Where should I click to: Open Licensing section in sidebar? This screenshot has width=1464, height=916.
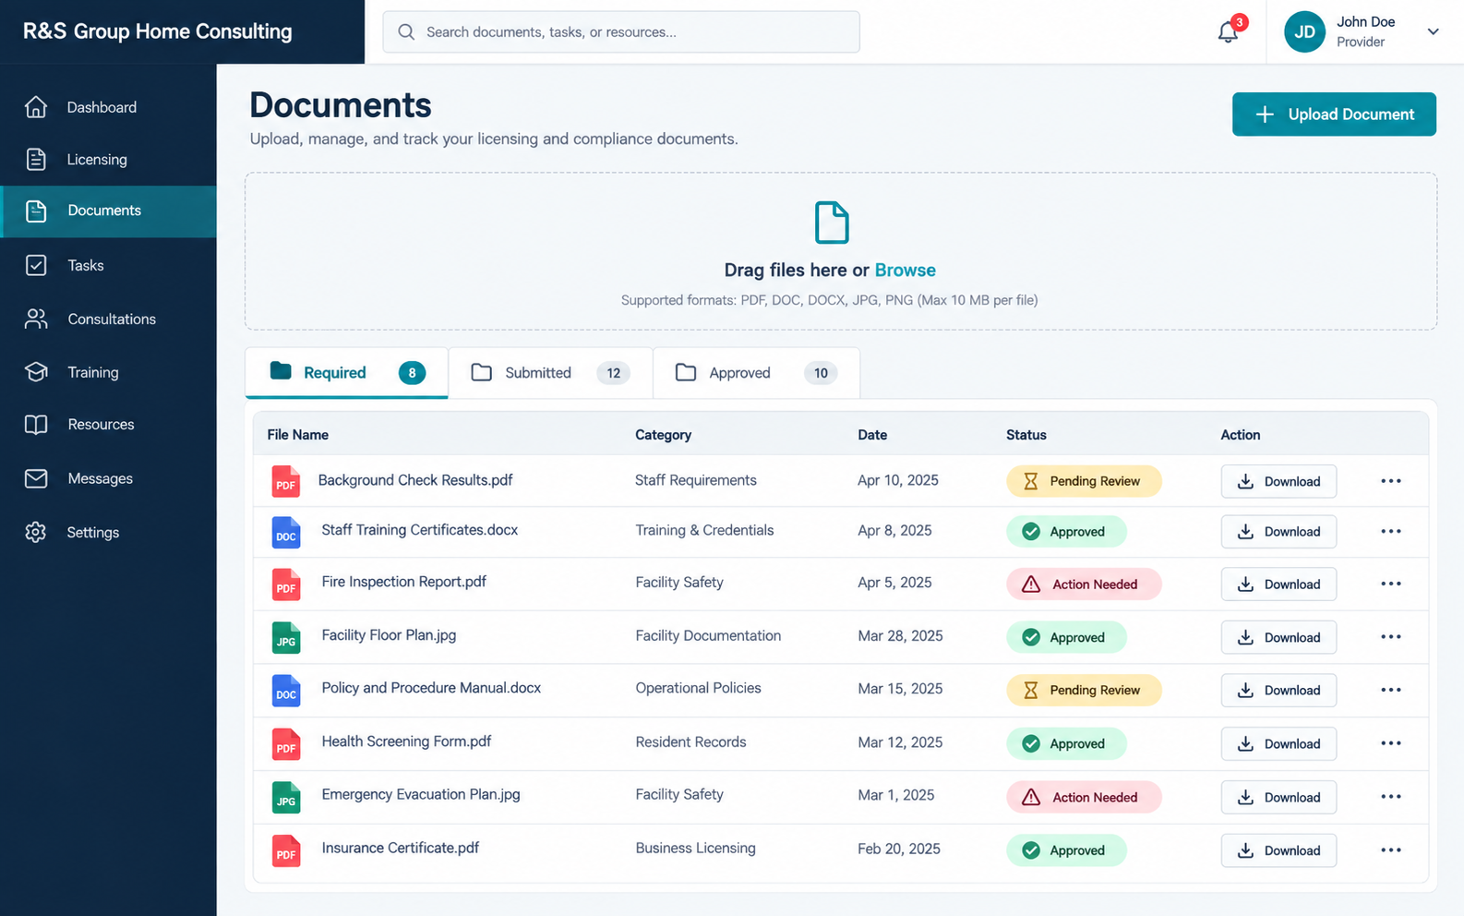pyautogui.click(x=109, y=159)
